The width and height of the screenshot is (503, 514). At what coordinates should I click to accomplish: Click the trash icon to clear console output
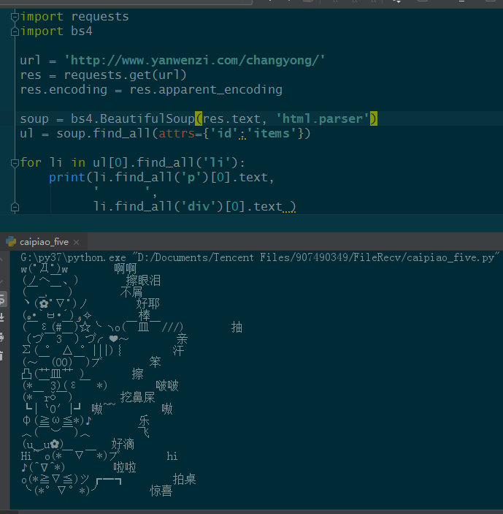(3, 355)
